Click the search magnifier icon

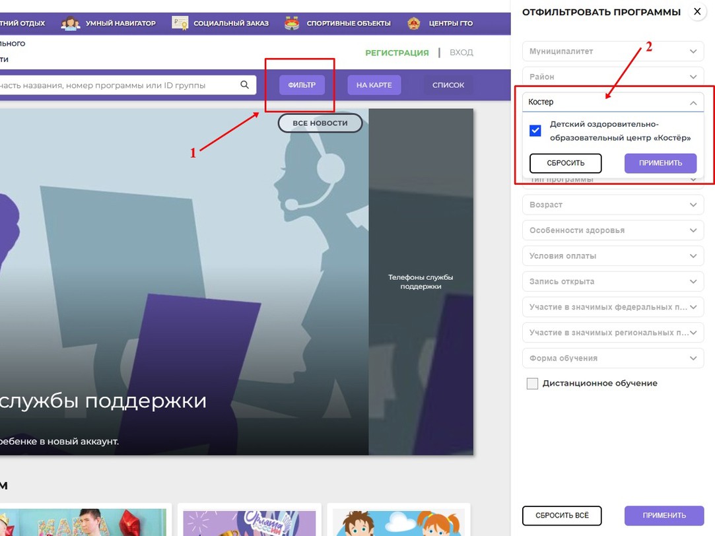pyautogui.click(x=244, y=84)
